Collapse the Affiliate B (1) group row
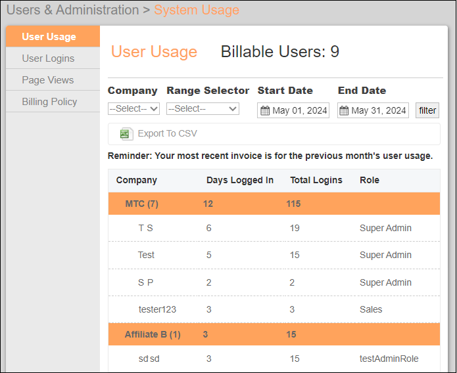The image size is (457, 373). pyautogui.click(x=153, y=334)
